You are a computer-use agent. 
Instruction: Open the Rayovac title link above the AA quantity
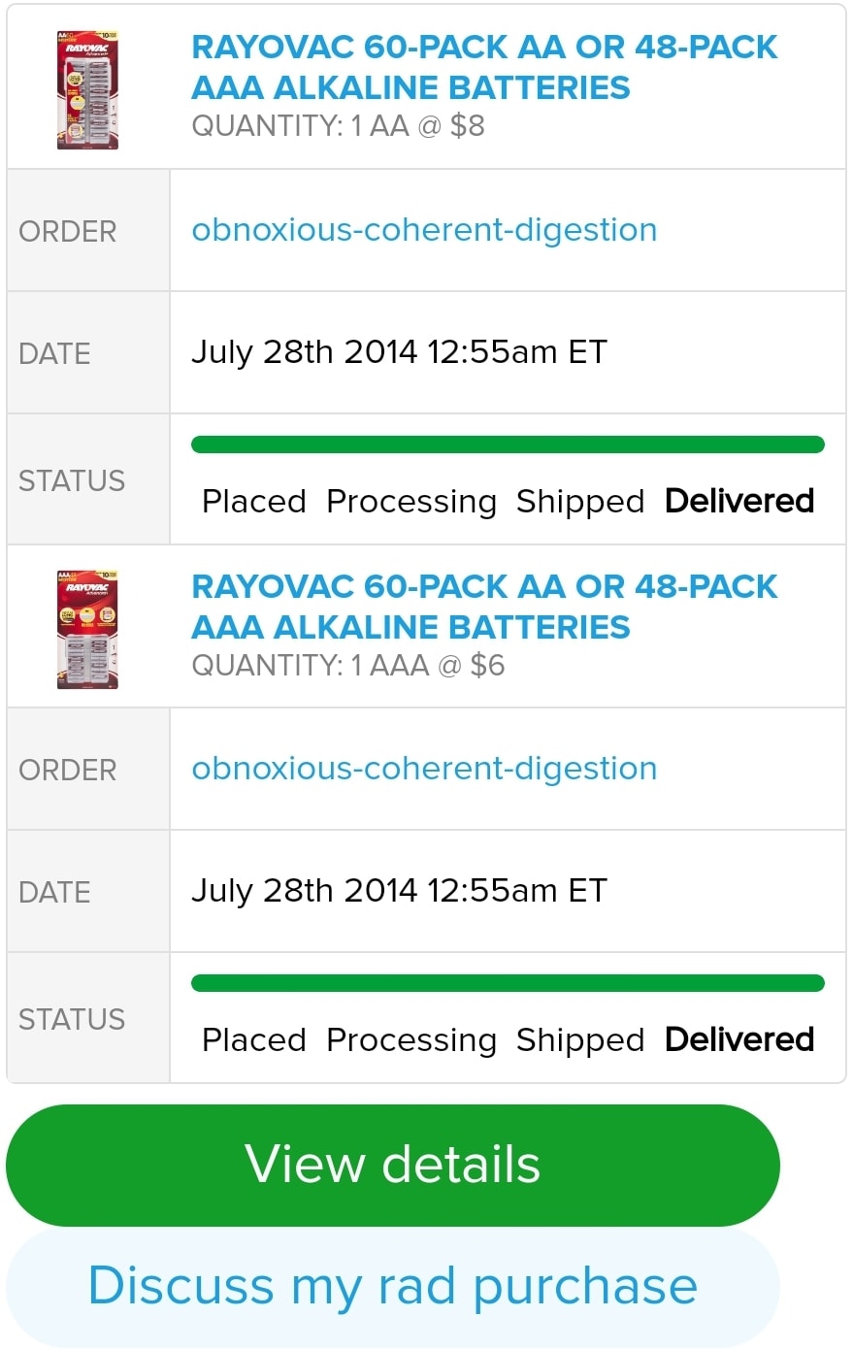tap(483, 67)
